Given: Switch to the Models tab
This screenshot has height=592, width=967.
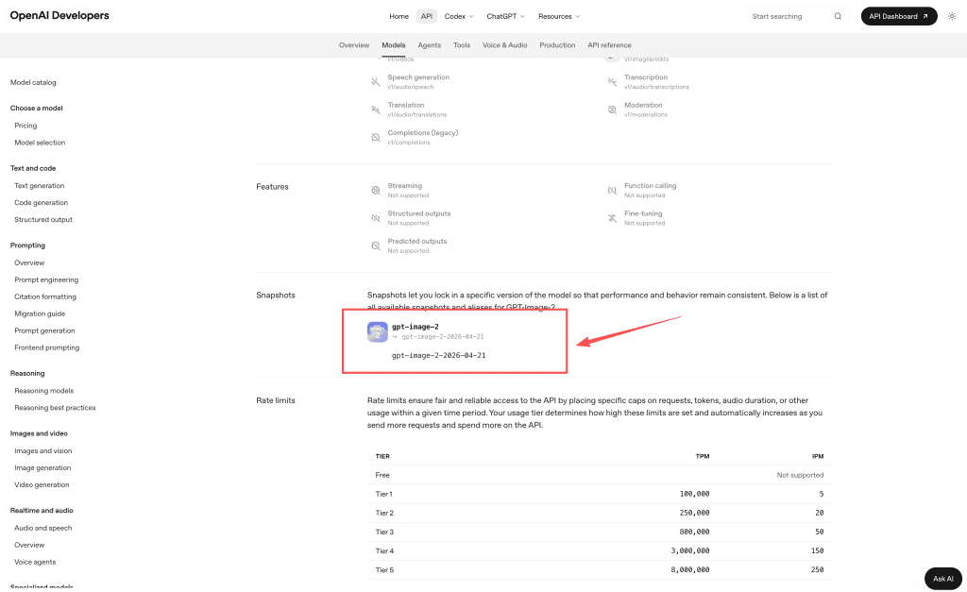Looking at the screenshot, I should (x=394, y=45).
